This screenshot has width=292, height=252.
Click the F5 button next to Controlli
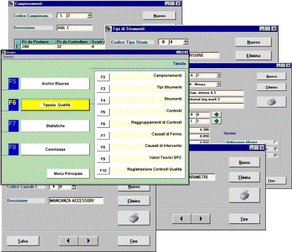click(x=103, y=112)
